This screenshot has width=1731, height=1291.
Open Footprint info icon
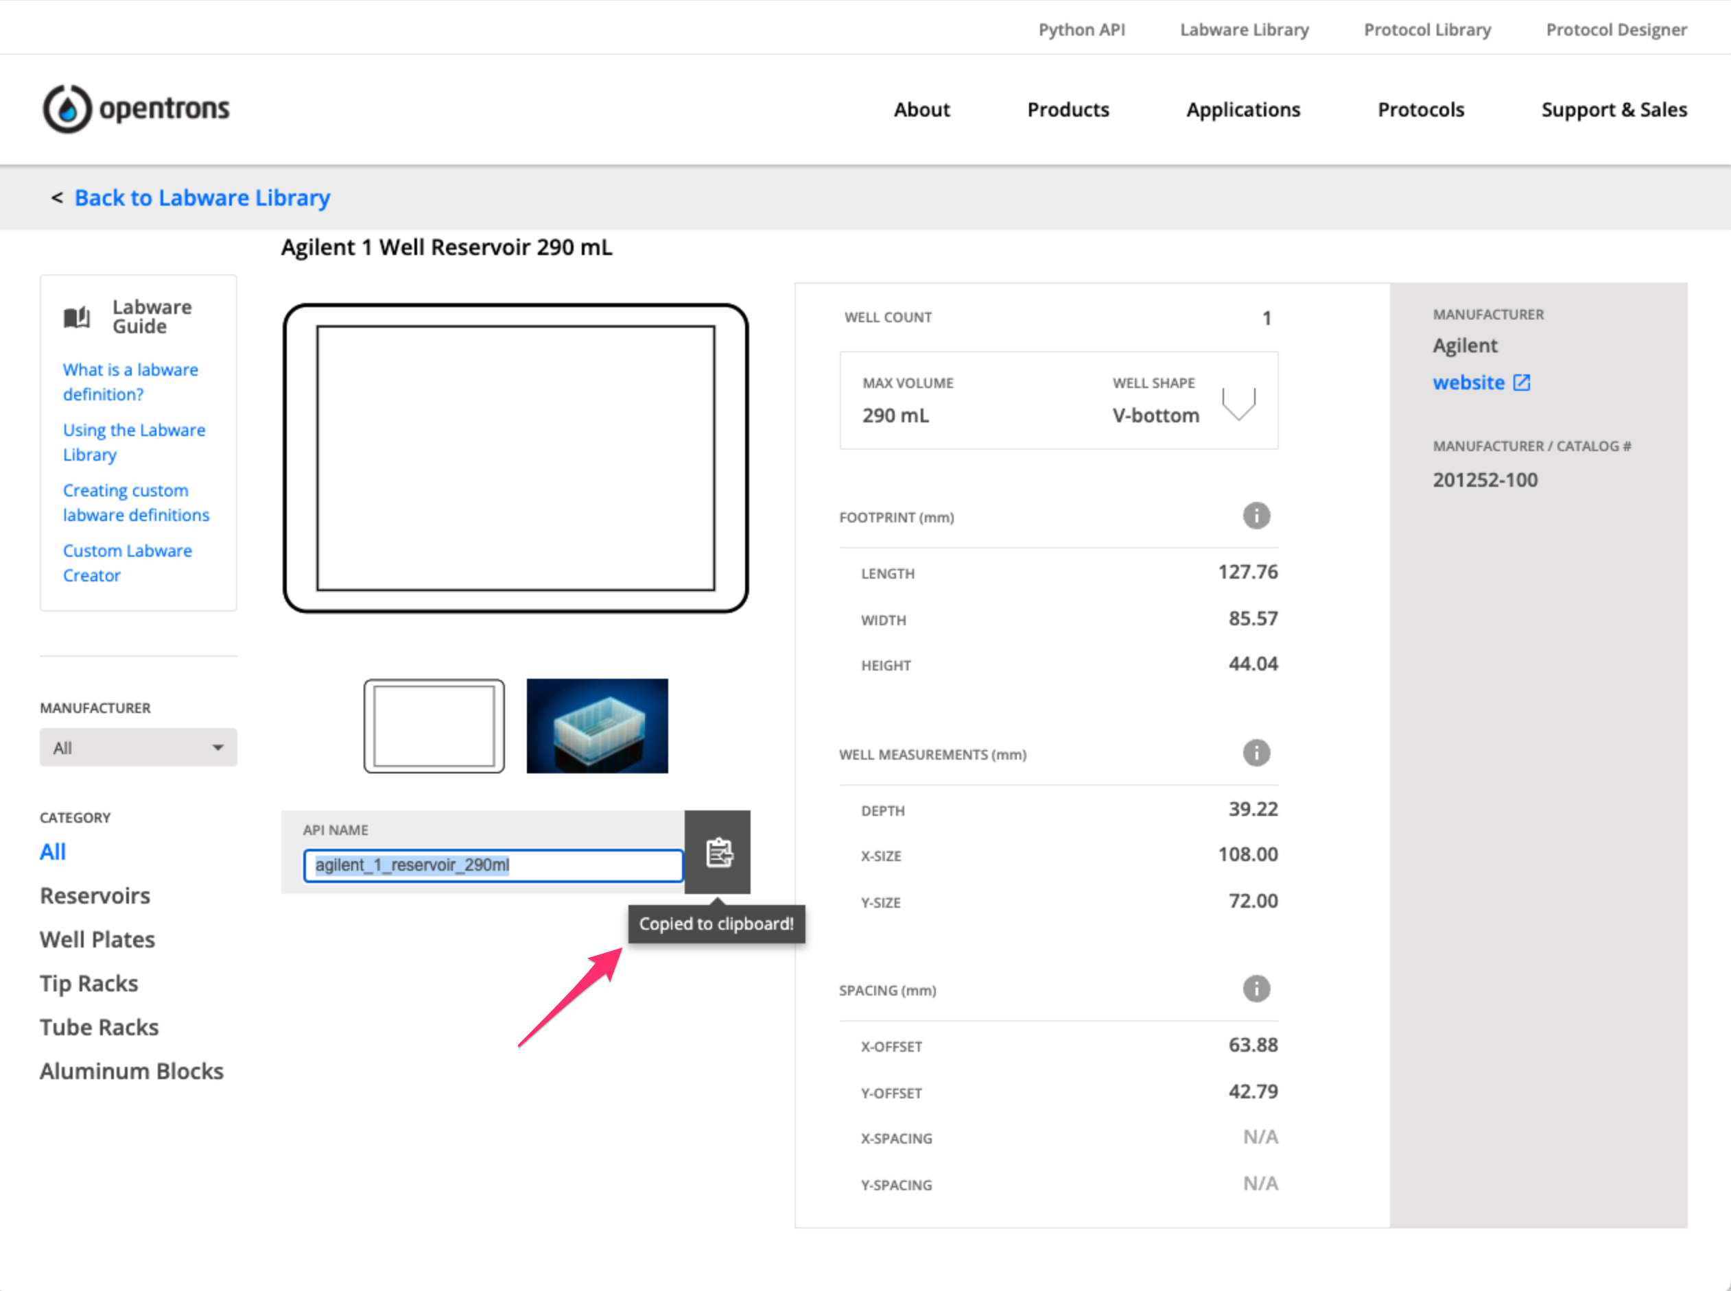click(1256, 516)
